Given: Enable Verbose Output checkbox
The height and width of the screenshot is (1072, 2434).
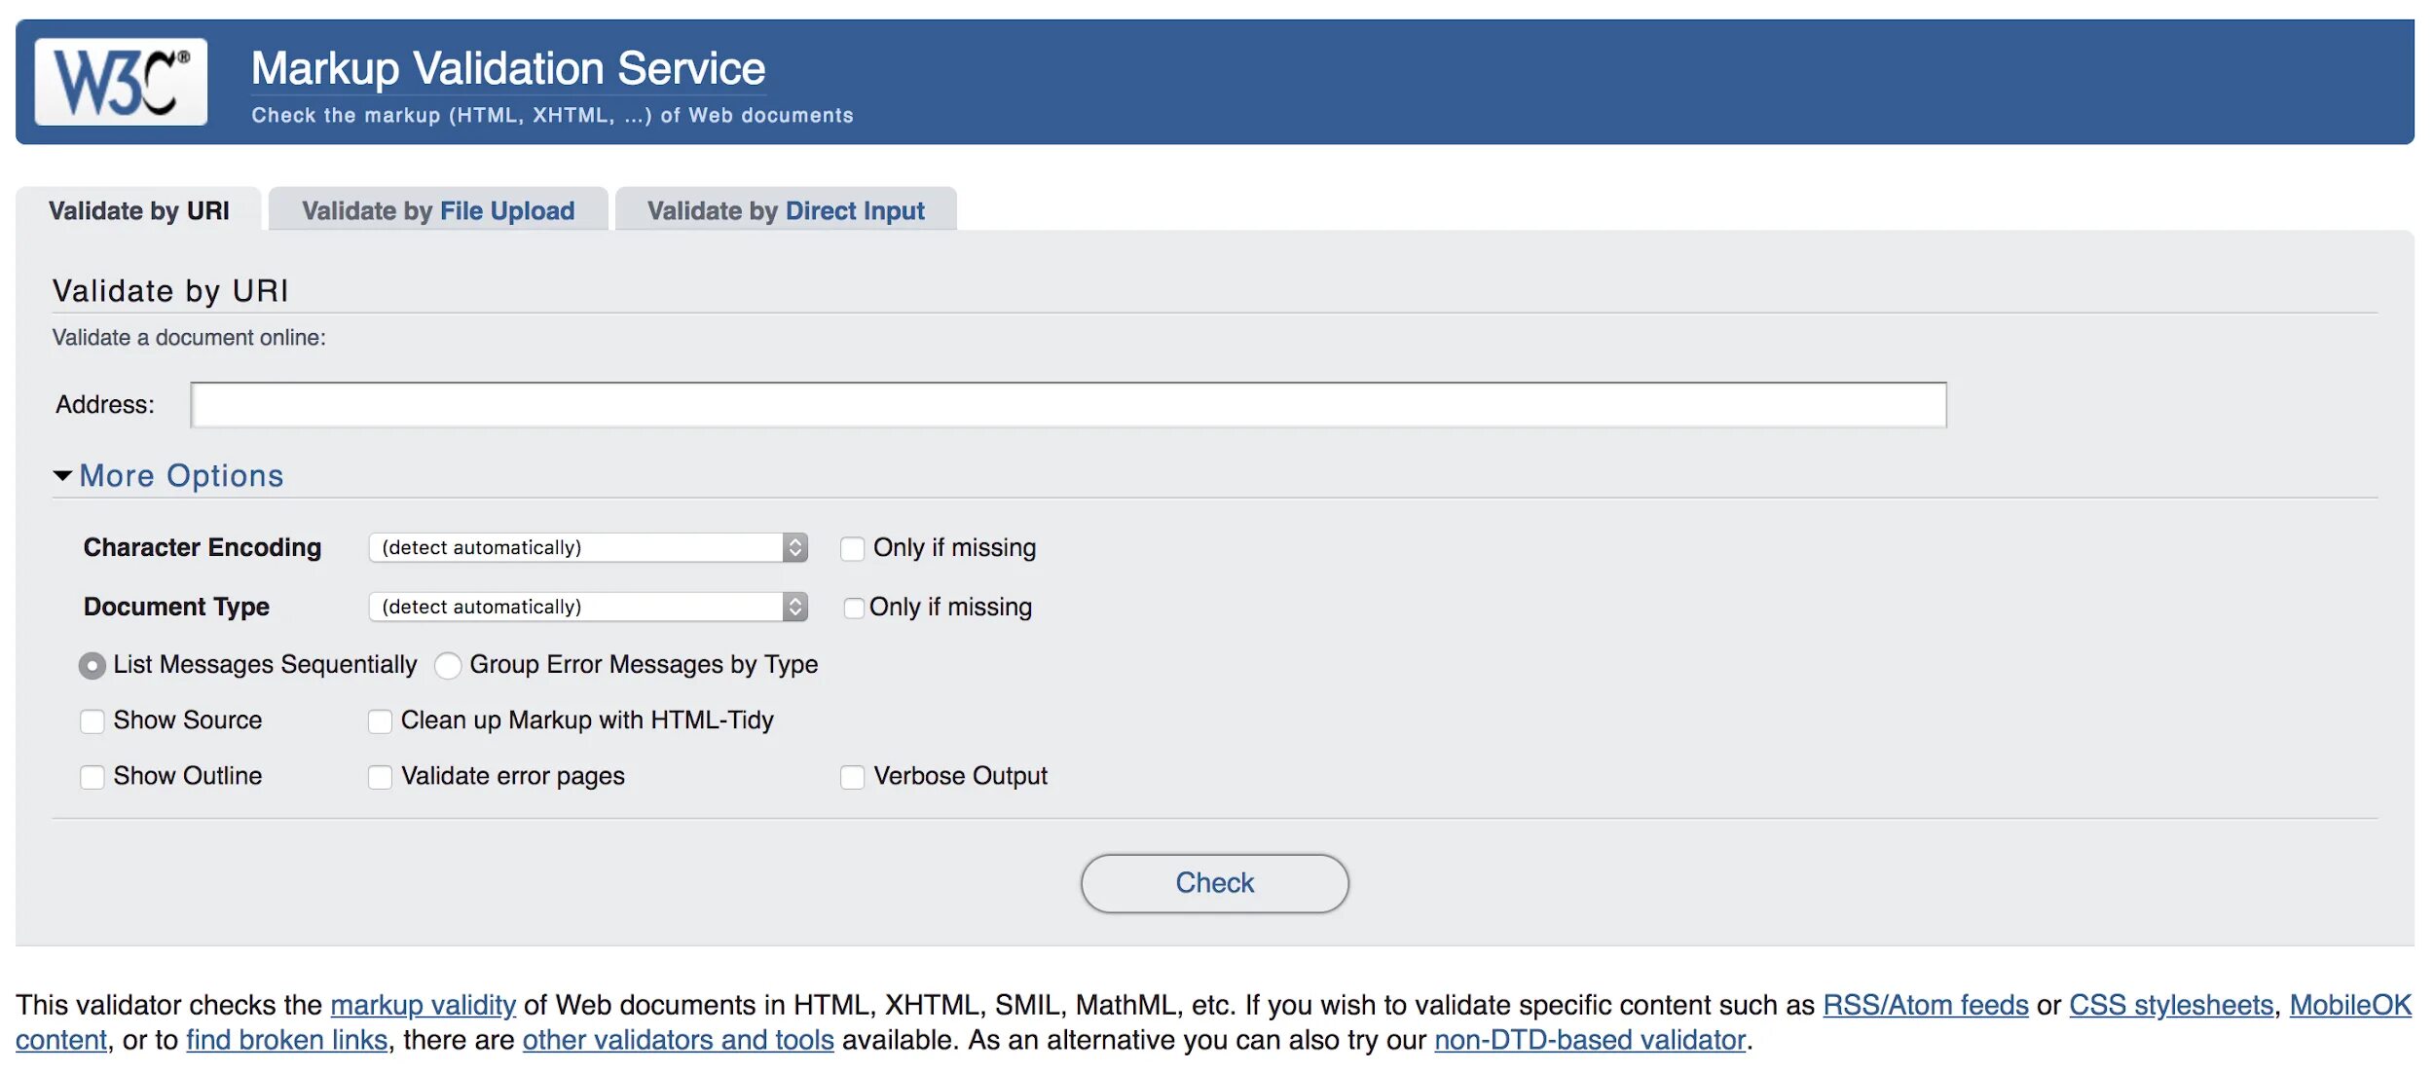Looking at the screenshot, I should 852,776.
